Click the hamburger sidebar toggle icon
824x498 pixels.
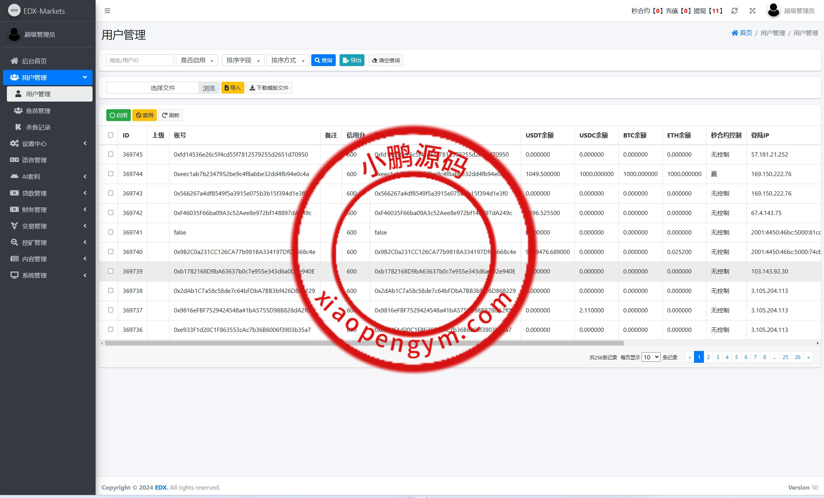click(107, 11)
